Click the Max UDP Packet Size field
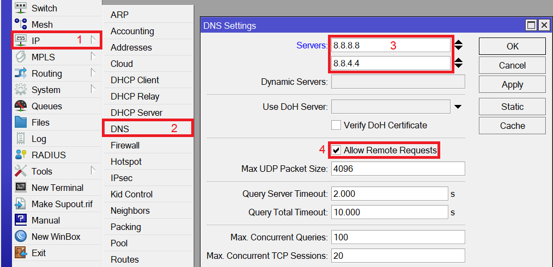This screenshot has height=267, width=553. (398, 169)
